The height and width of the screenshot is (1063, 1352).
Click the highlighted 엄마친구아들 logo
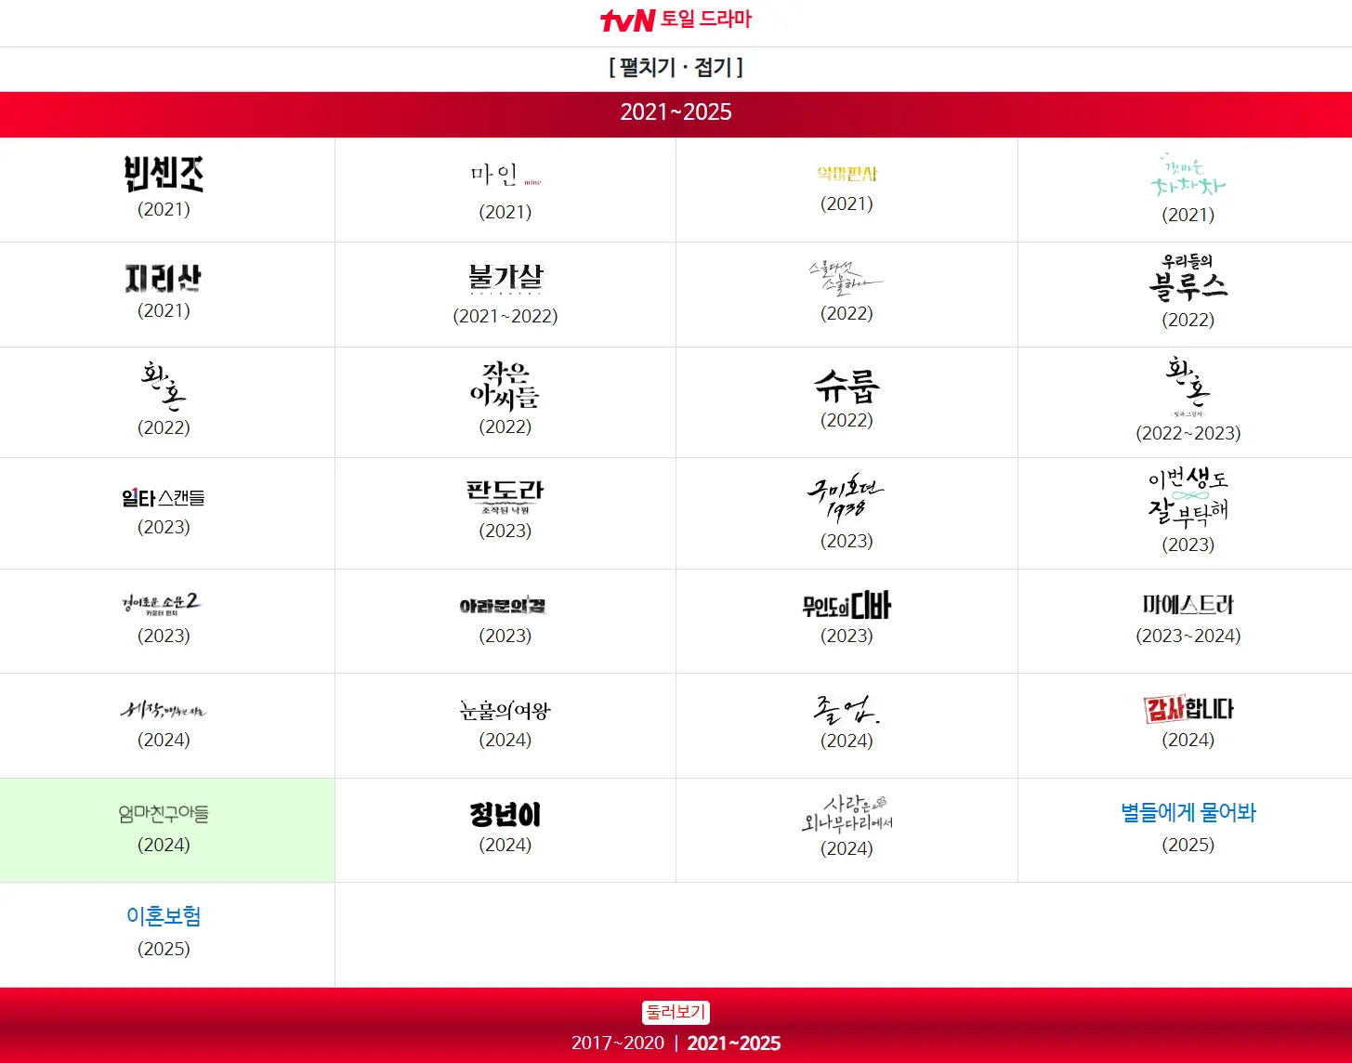[x=164, y=814]
